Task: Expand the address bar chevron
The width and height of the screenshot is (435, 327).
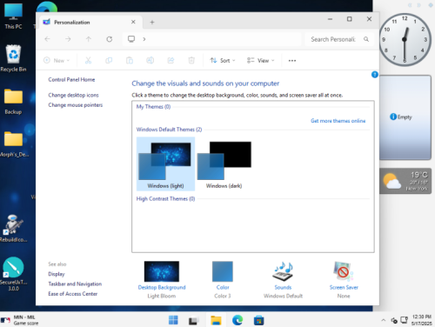Action: (144, 39)
